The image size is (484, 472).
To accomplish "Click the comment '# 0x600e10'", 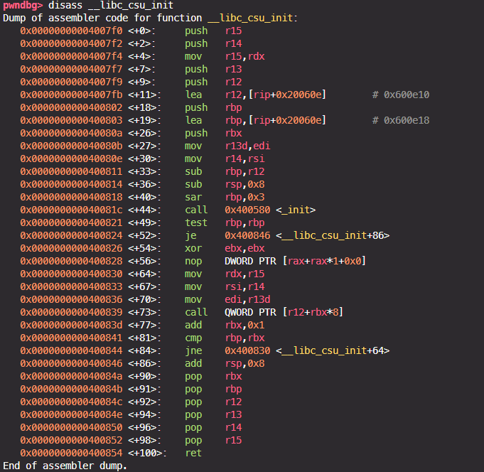I will [401, 95].
